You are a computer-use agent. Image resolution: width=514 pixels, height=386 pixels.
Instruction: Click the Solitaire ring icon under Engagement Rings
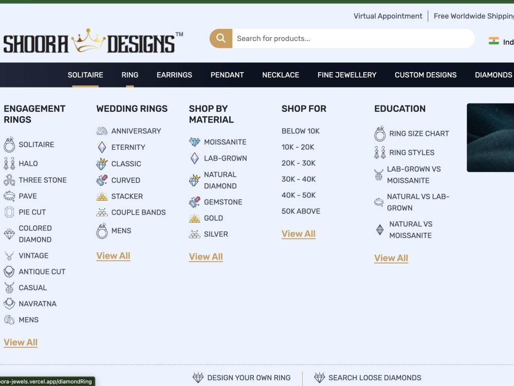click(x=9, y=145)
